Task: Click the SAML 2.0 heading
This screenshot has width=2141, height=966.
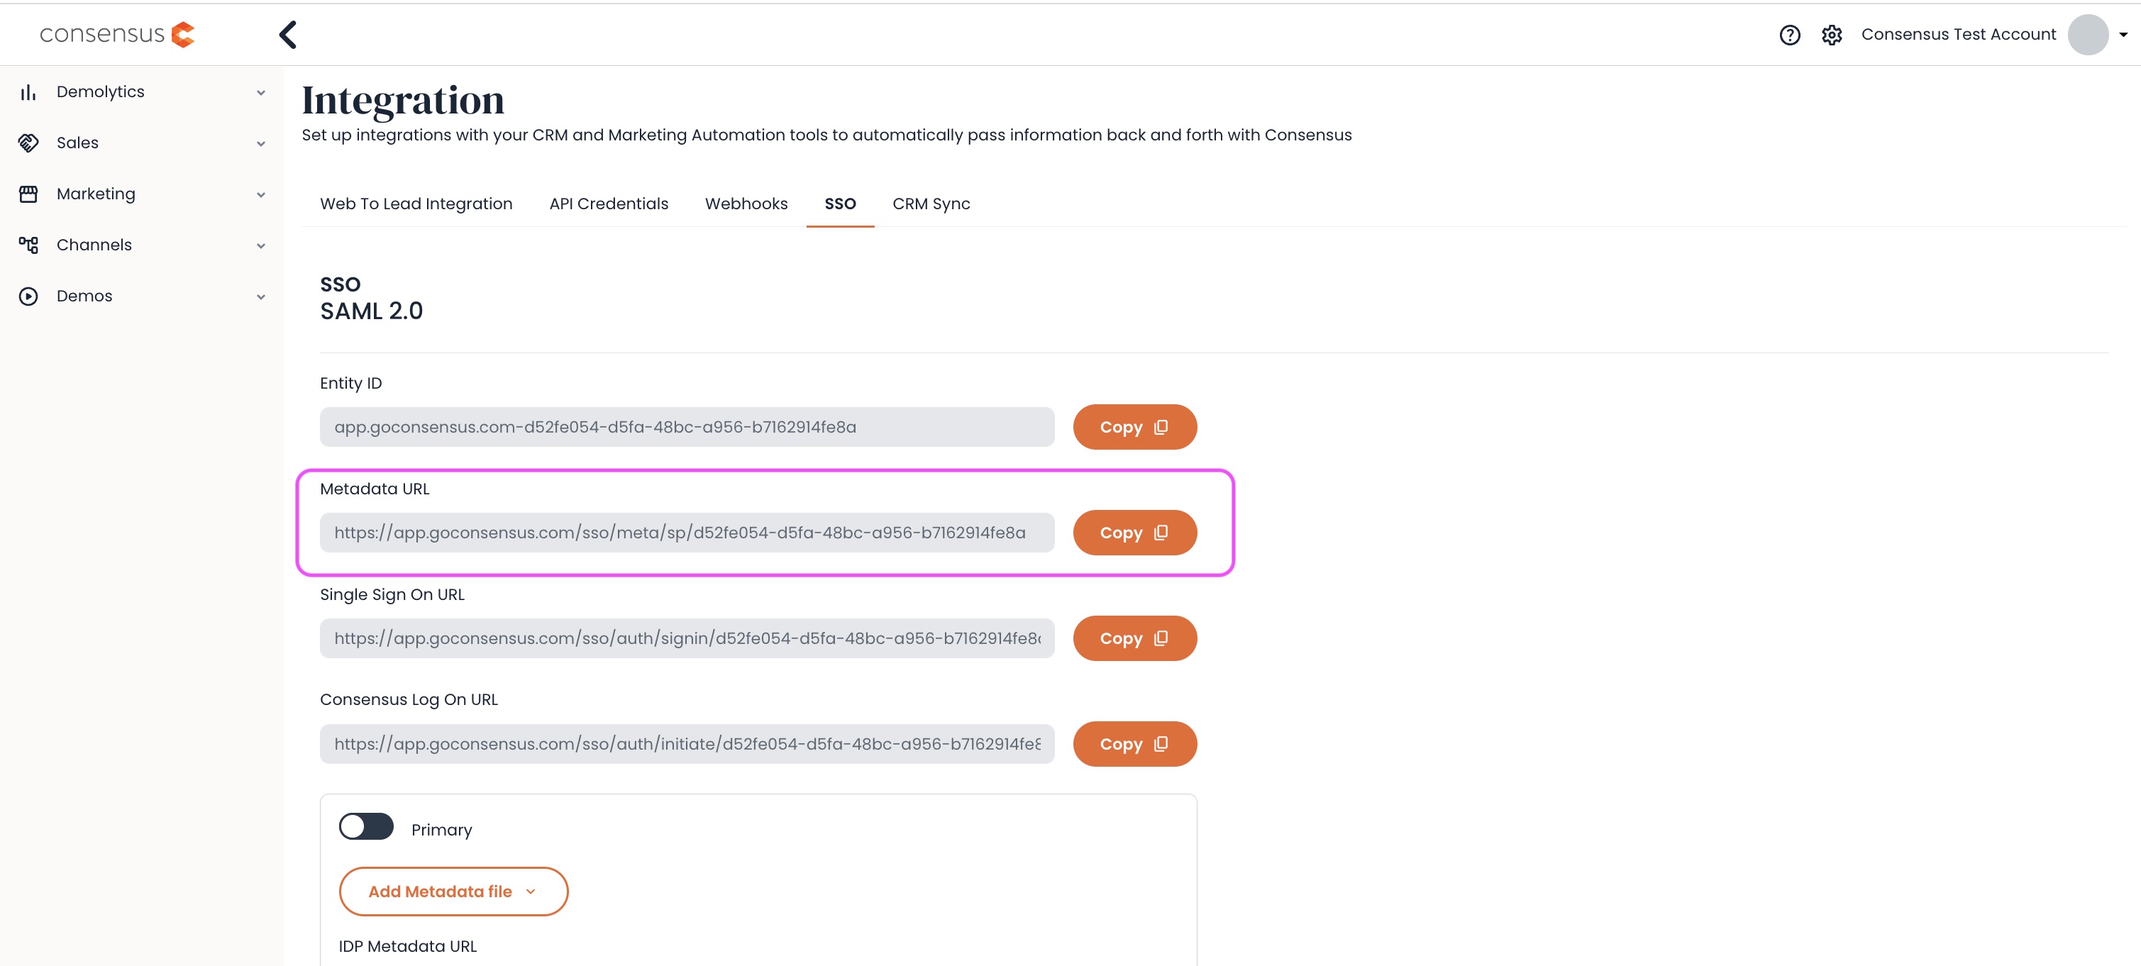Action: click(x=371, y=311)
